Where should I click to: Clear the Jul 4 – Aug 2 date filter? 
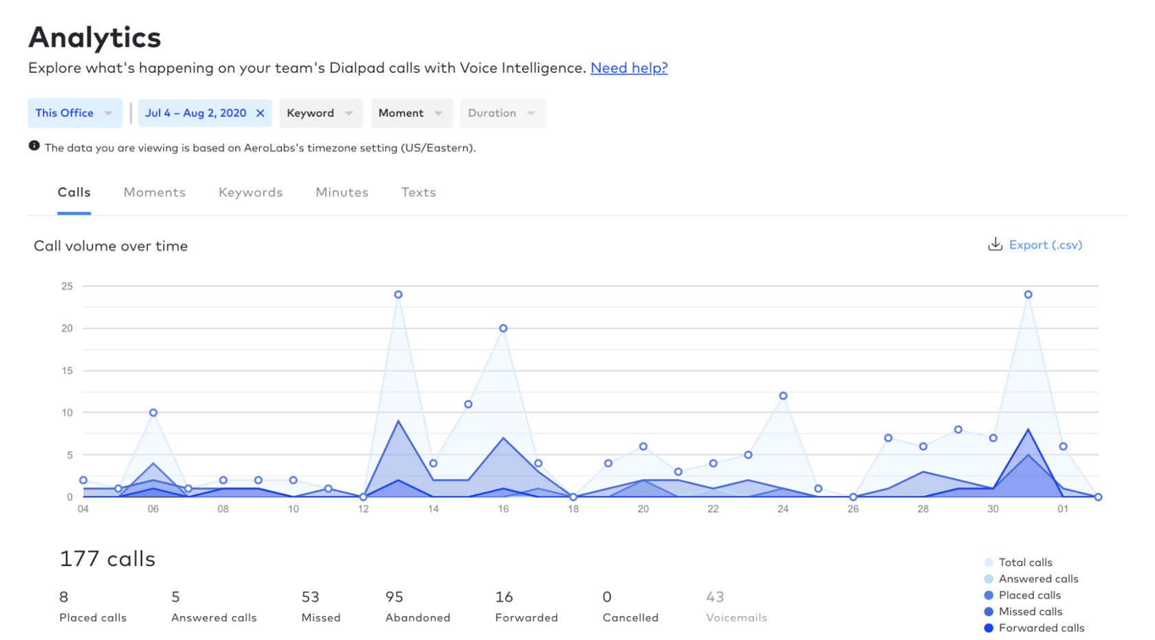(261, 113)
